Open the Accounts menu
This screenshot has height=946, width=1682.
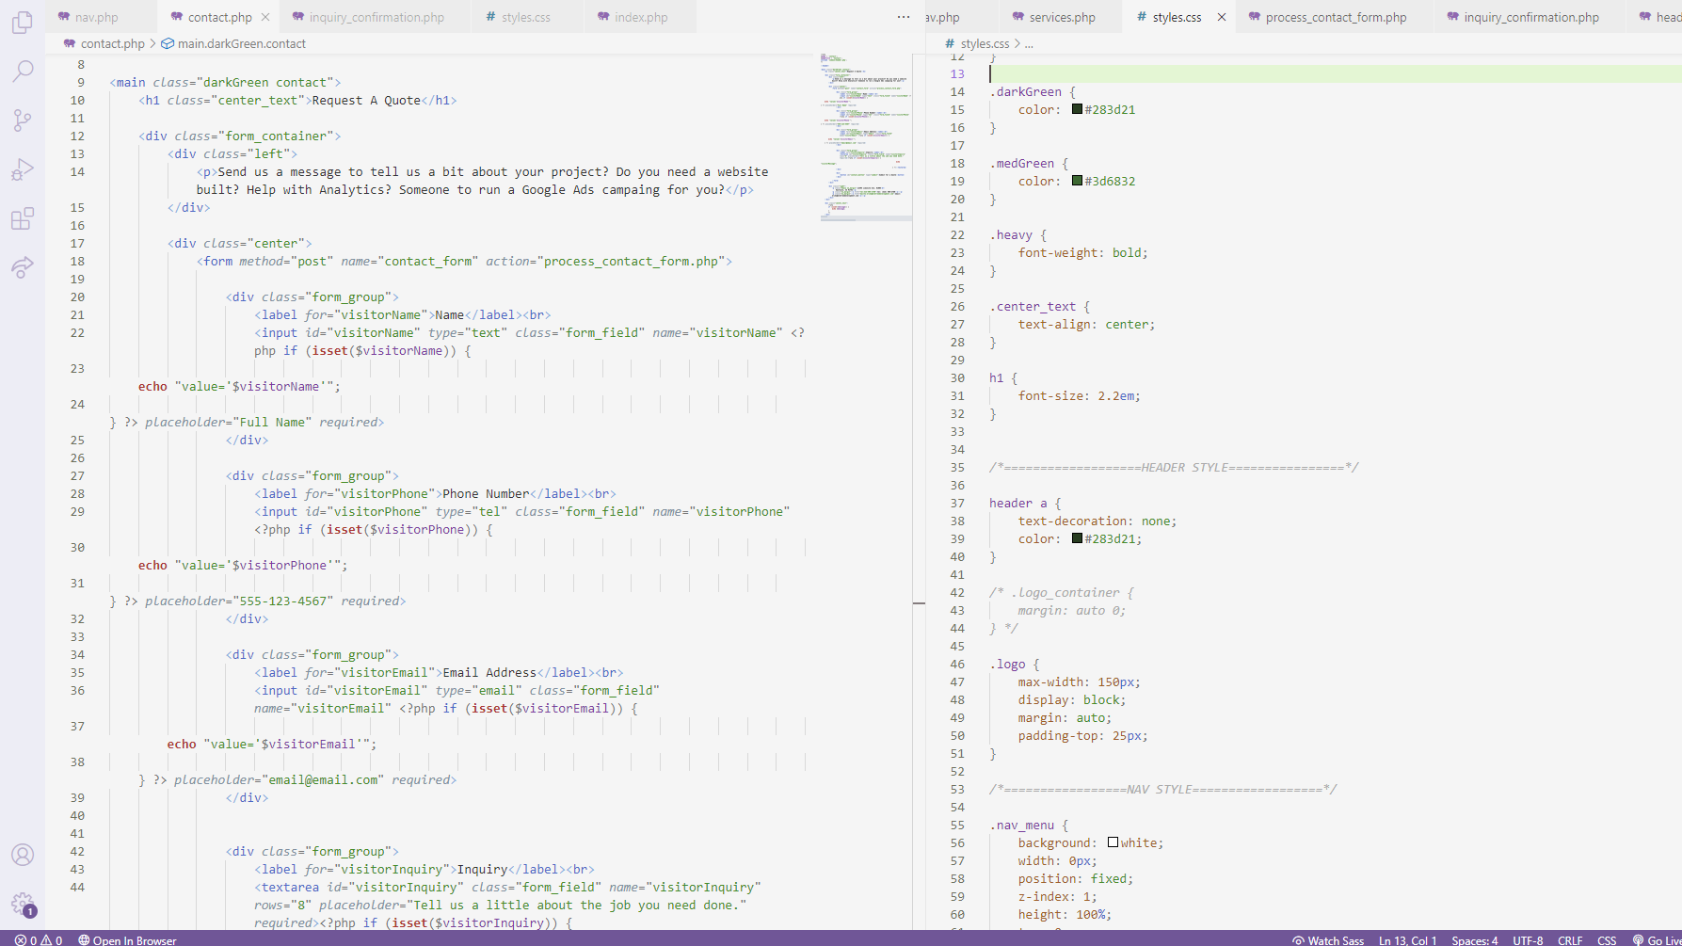point(23,855)
